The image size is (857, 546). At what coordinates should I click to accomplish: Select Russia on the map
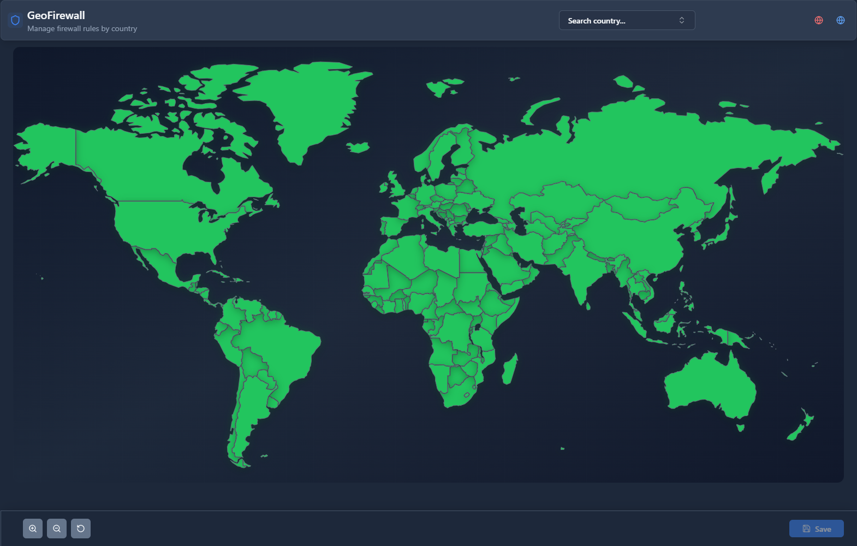pos(628,153)
